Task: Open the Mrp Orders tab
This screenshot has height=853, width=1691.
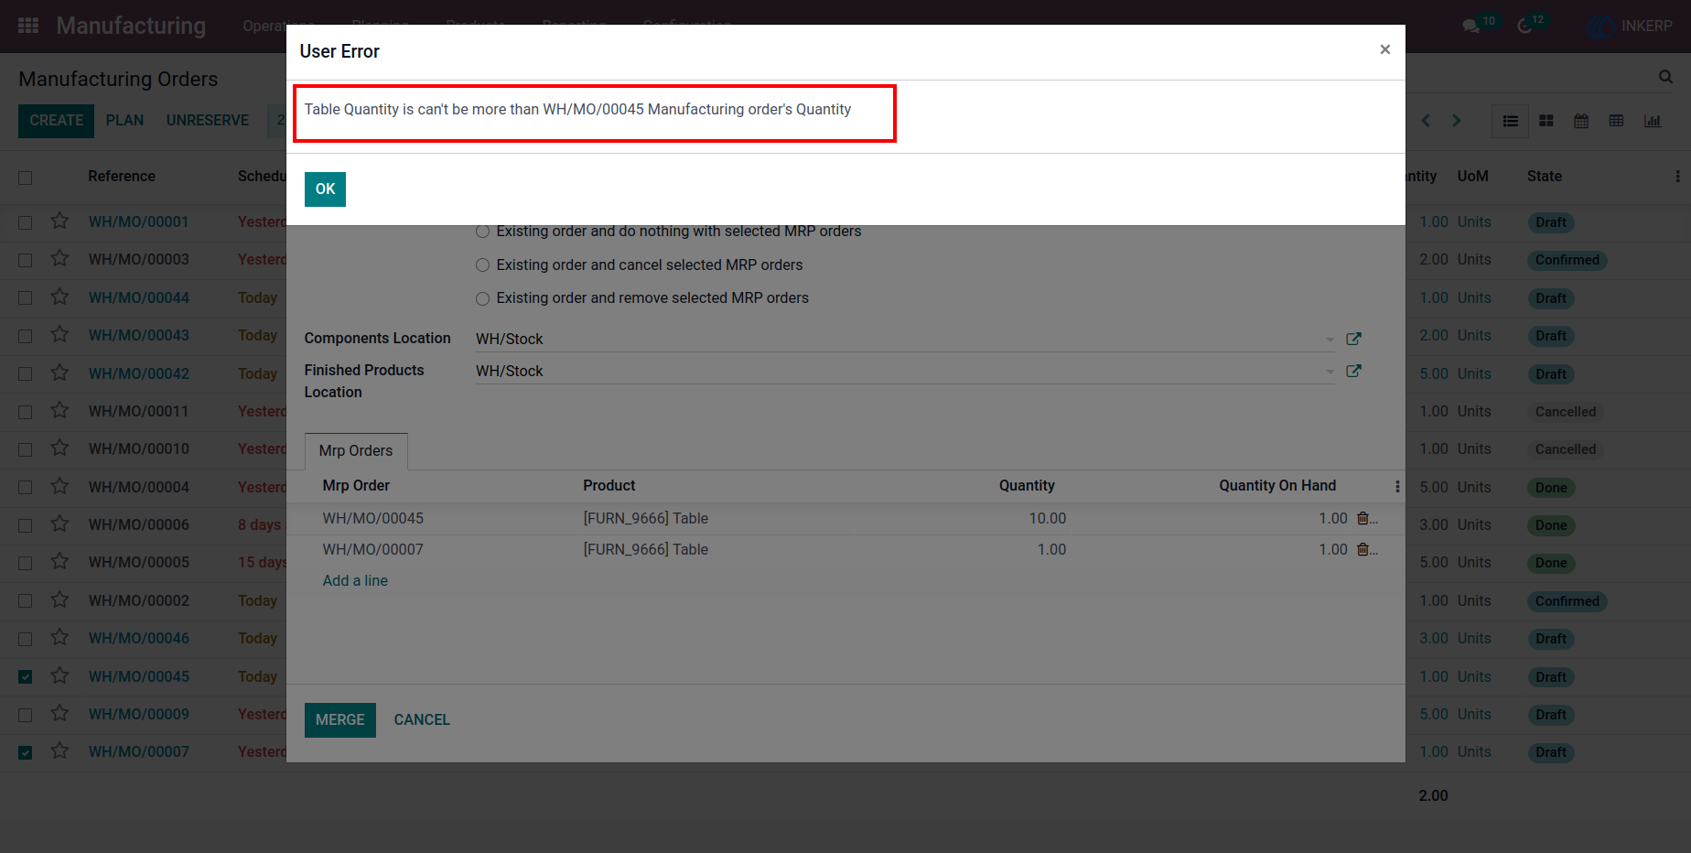Action: pyautogui.click(x=356, y=450)
